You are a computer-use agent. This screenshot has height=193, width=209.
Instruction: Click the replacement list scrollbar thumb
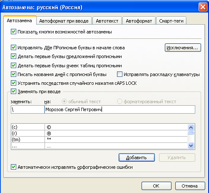tap(191, 133)
